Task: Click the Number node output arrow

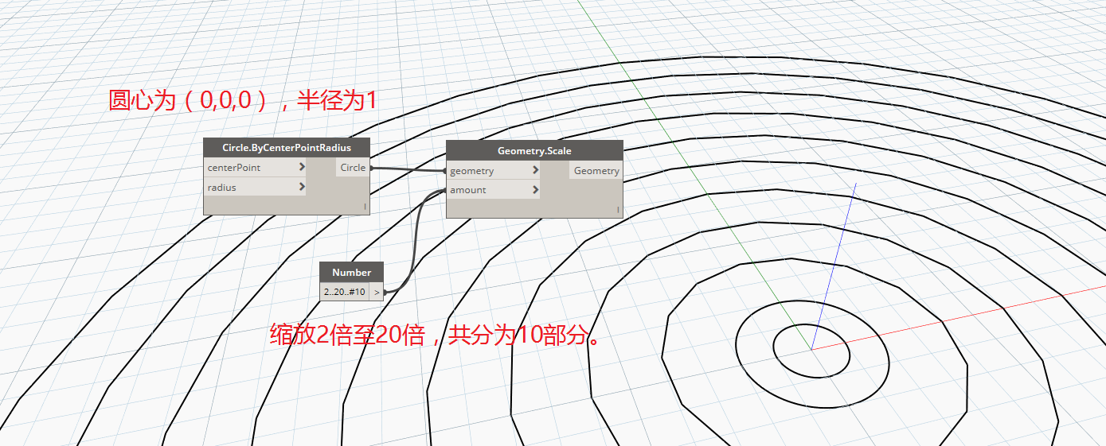Action: click(377, 292)
